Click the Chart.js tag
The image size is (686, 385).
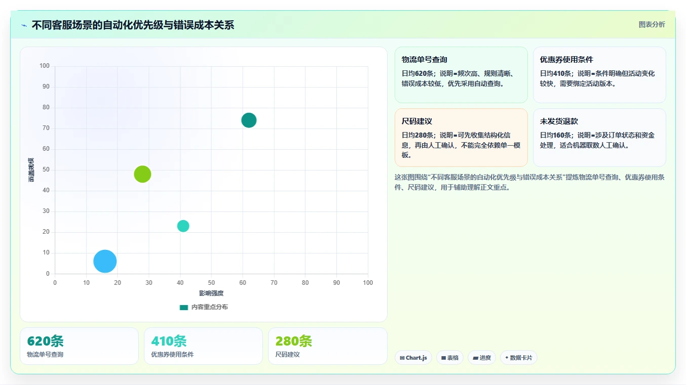pos(413,358)
